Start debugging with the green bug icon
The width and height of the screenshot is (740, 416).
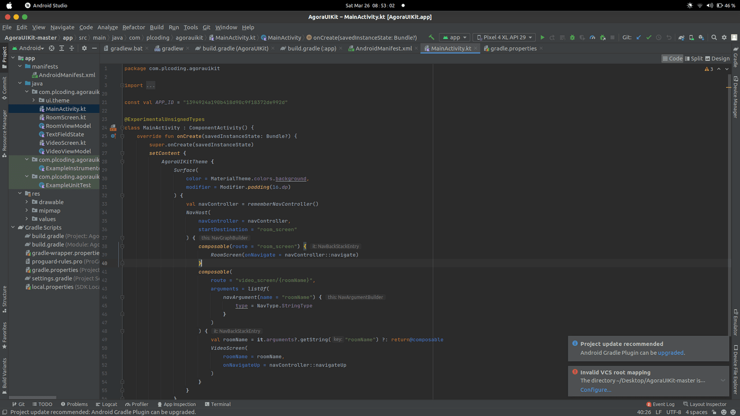coord(572,37)
